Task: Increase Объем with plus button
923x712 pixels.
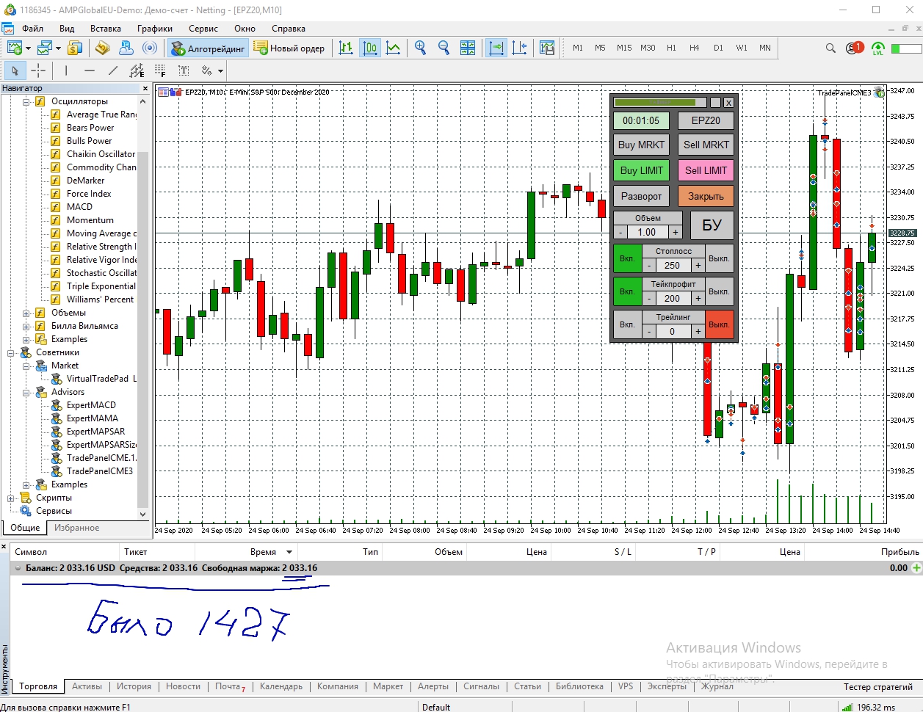Action: pyautogui.click(x=676, y=232)
